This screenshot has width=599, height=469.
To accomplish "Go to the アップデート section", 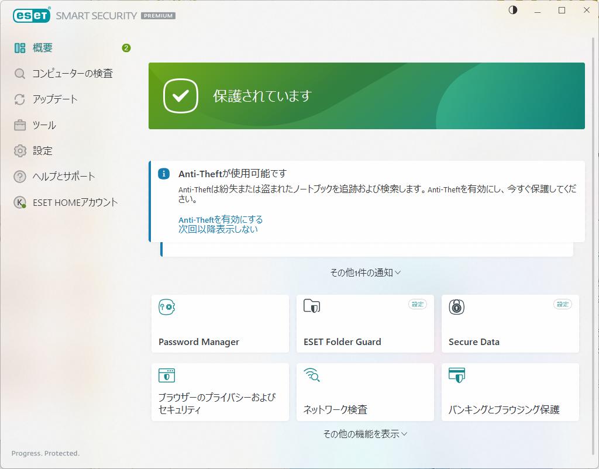I will pyautogui.click(x=55, y=99).
